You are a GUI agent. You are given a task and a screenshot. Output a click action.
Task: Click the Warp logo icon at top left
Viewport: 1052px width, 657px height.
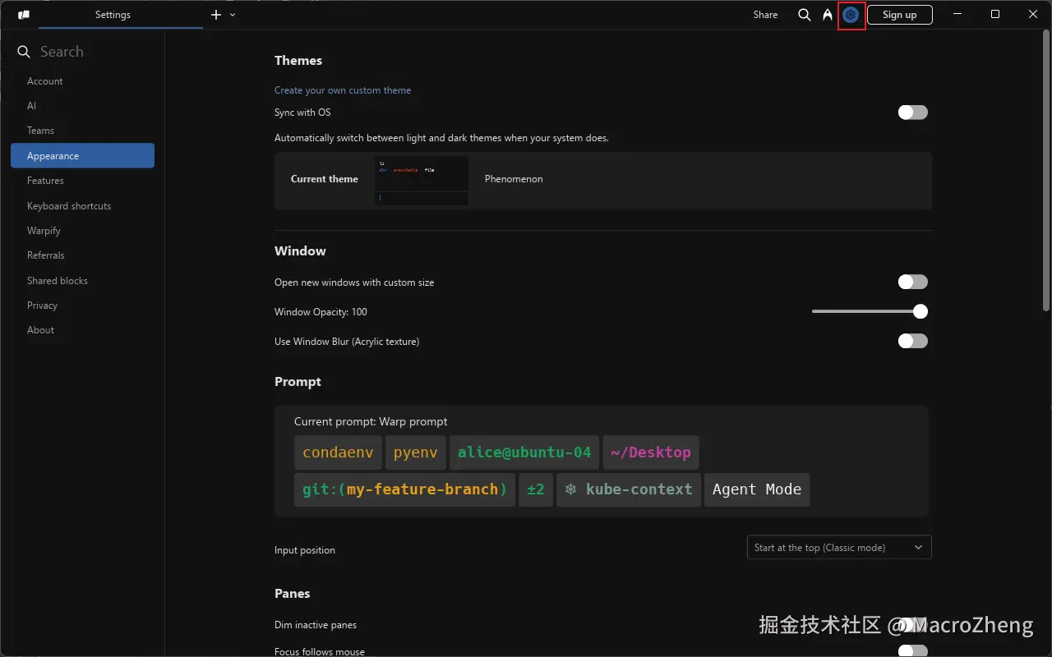coord(24,15)
